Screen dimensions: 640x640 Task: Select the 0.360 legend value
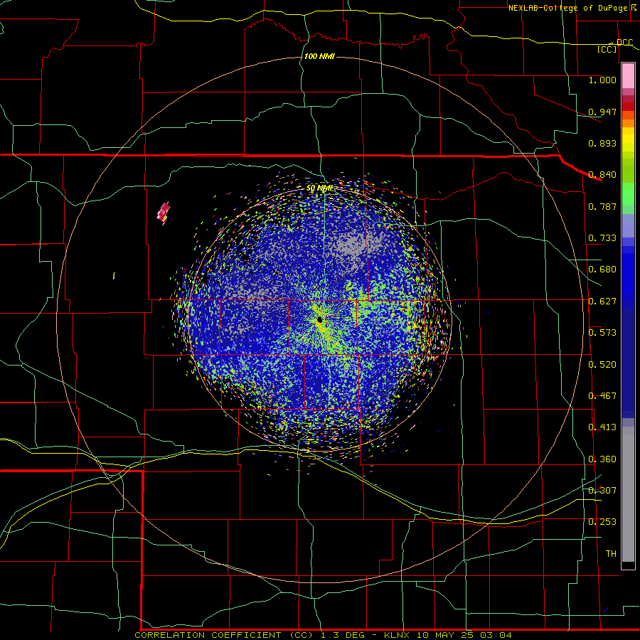click(x=602, y=459)
